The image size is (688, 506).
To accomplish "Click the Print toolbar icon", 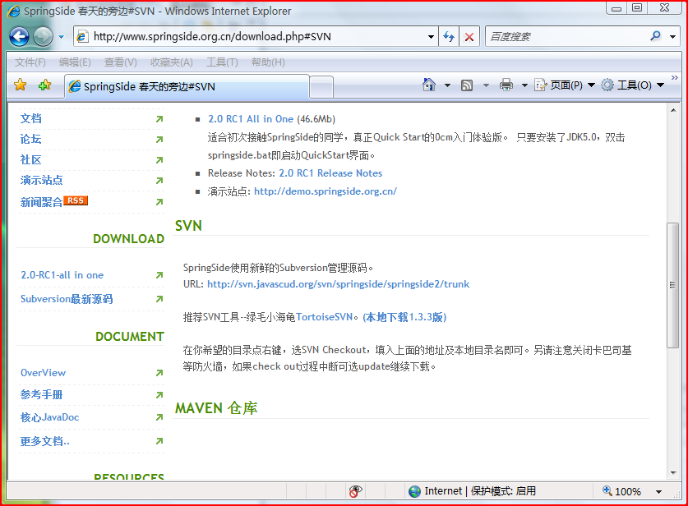I will click(506, 85).
